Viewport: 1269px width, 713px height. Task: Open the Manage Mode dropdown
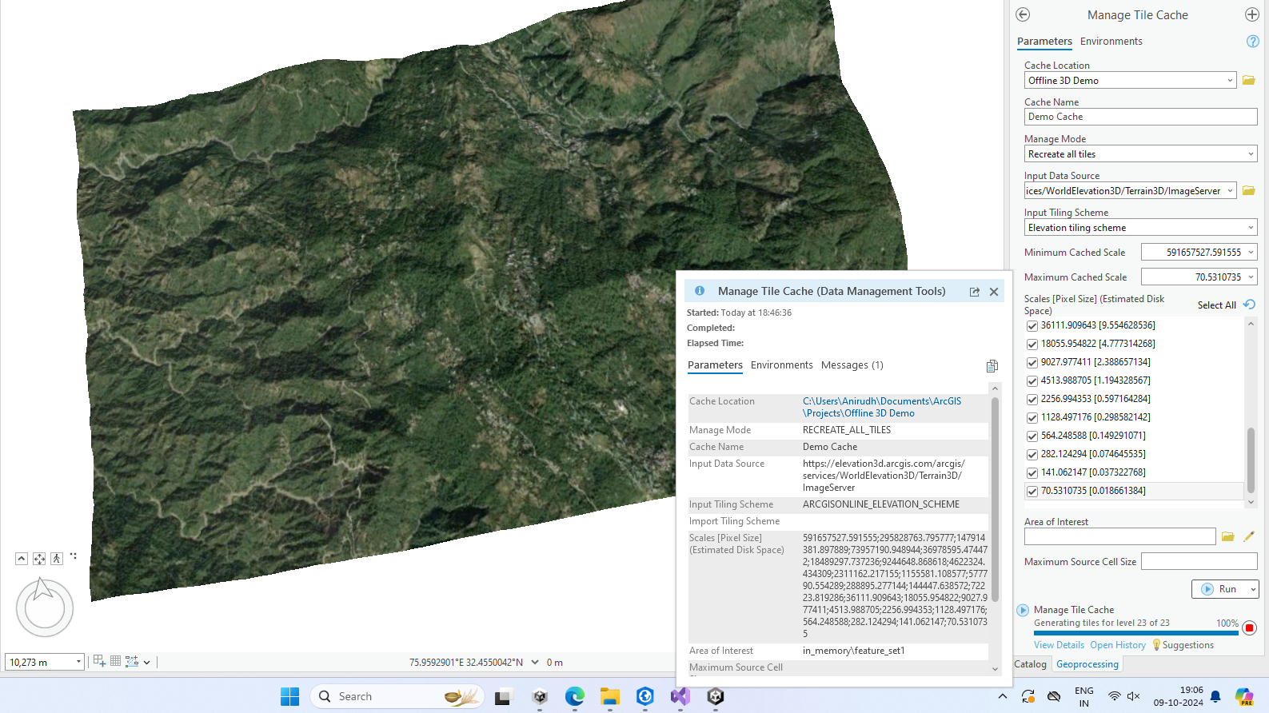coord(1251,153)
